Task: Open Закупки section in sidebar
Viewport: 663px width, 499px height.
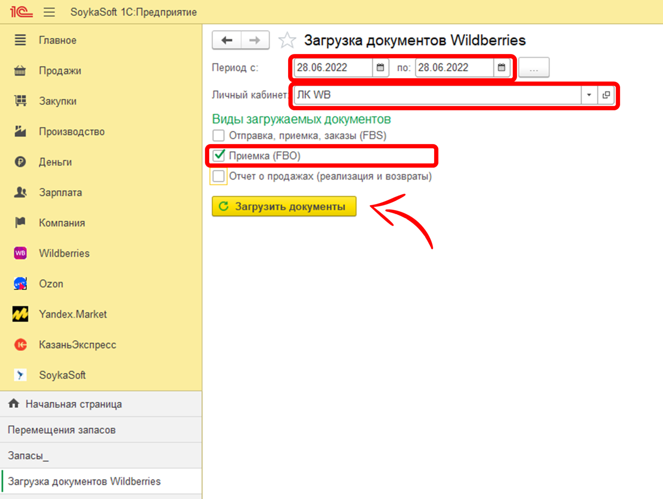Action: 58,101
